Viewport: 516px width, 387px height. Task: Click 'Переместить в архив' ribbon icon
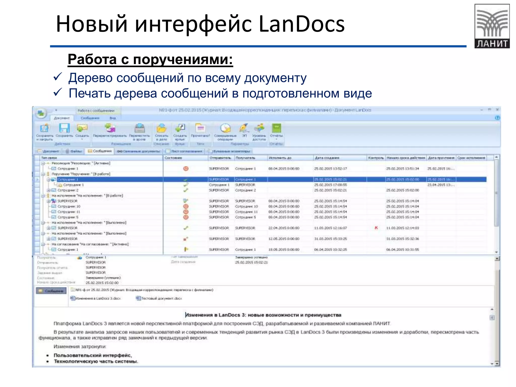point(140,132)
